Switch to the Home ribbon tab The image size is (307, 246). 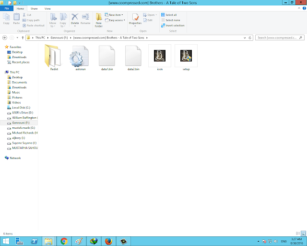pyautogui.click(x=20, y=9)
